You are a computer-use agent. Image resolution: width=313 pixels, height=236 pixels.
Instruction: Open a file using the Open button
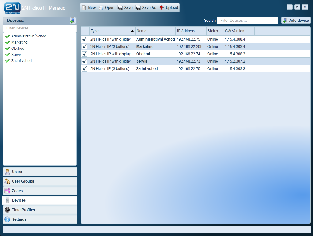pyautogui.click(x=107, y=8)
